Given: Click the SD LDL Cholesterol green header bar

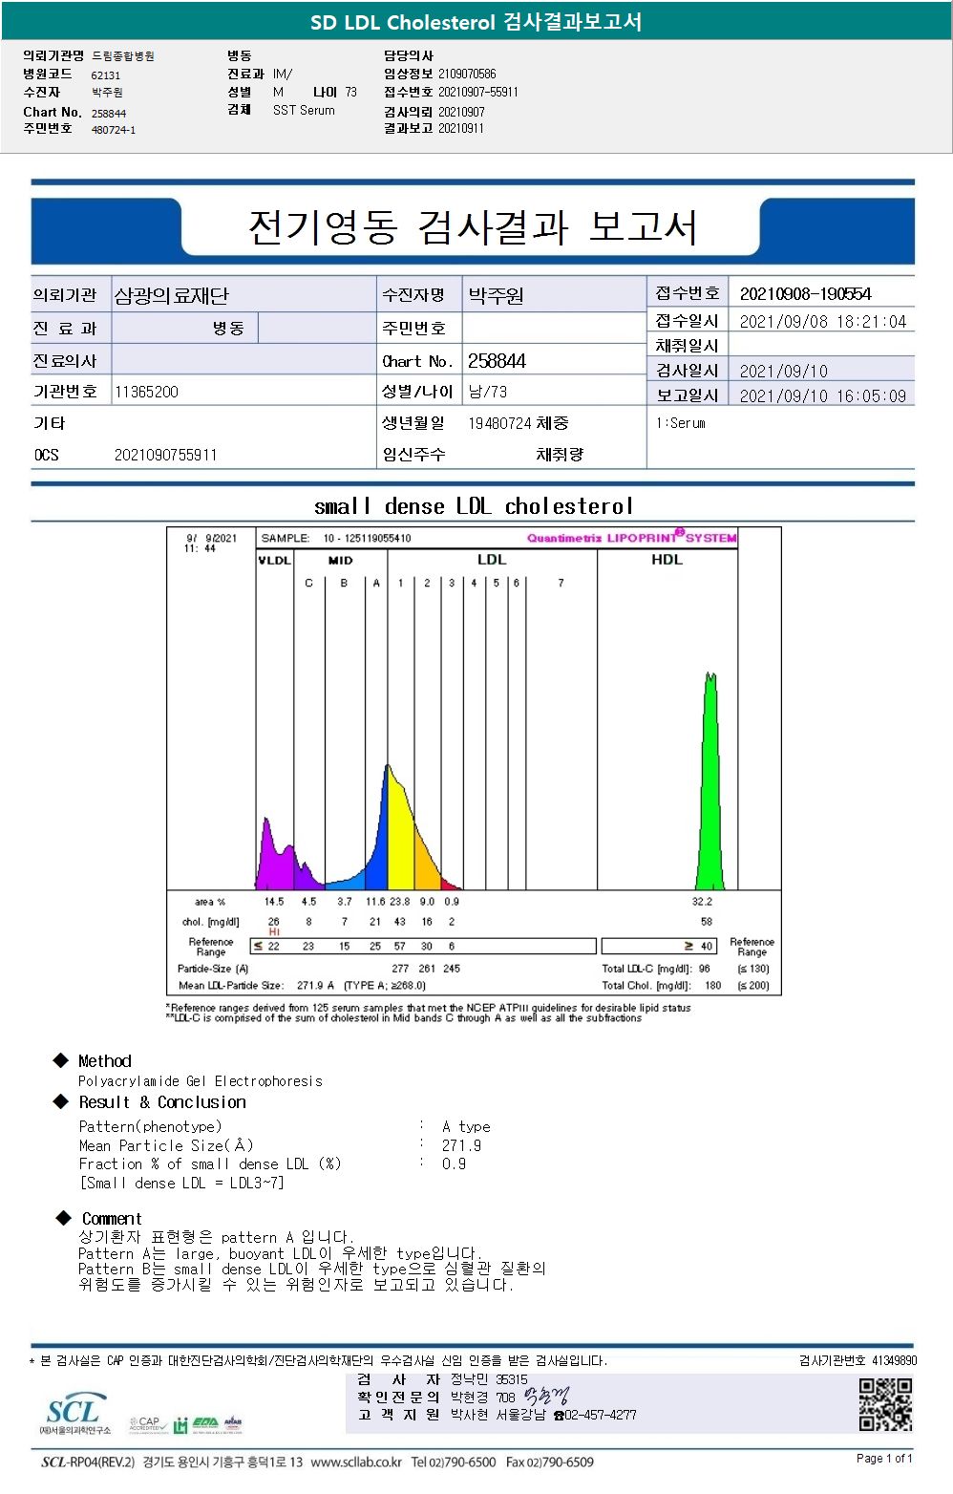Looking at the screenshot, I should pyautogui.click(x=476, y=21).
